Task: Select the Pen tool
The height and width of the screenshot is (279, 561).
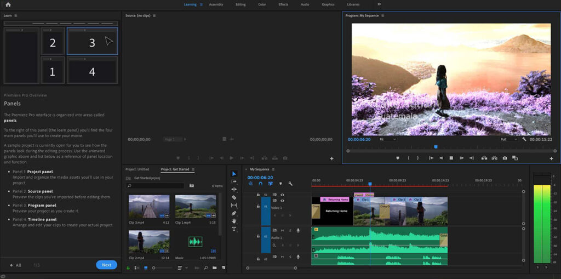Action: point(234,213)
